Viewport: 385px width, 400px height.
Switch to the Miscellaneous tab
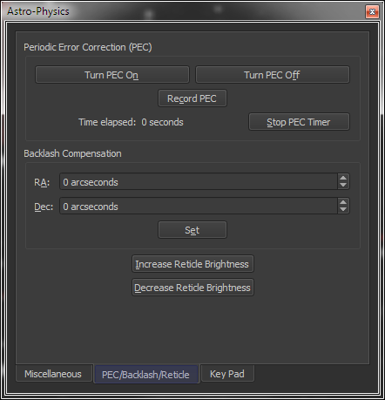(x=54, y=374)
